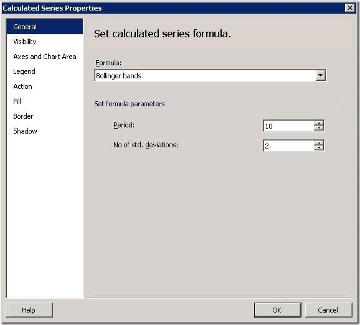360x325 pixels.
Task: Click the No of std. deviations field
Action: point(288,146)
